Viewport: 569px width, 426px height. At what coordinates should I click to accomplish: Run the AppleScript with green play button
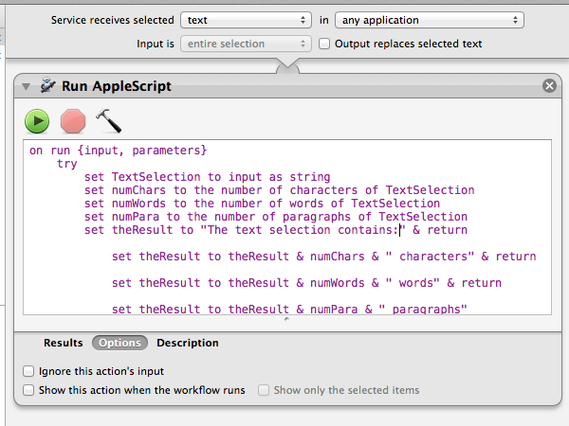(x=37, y=121)
